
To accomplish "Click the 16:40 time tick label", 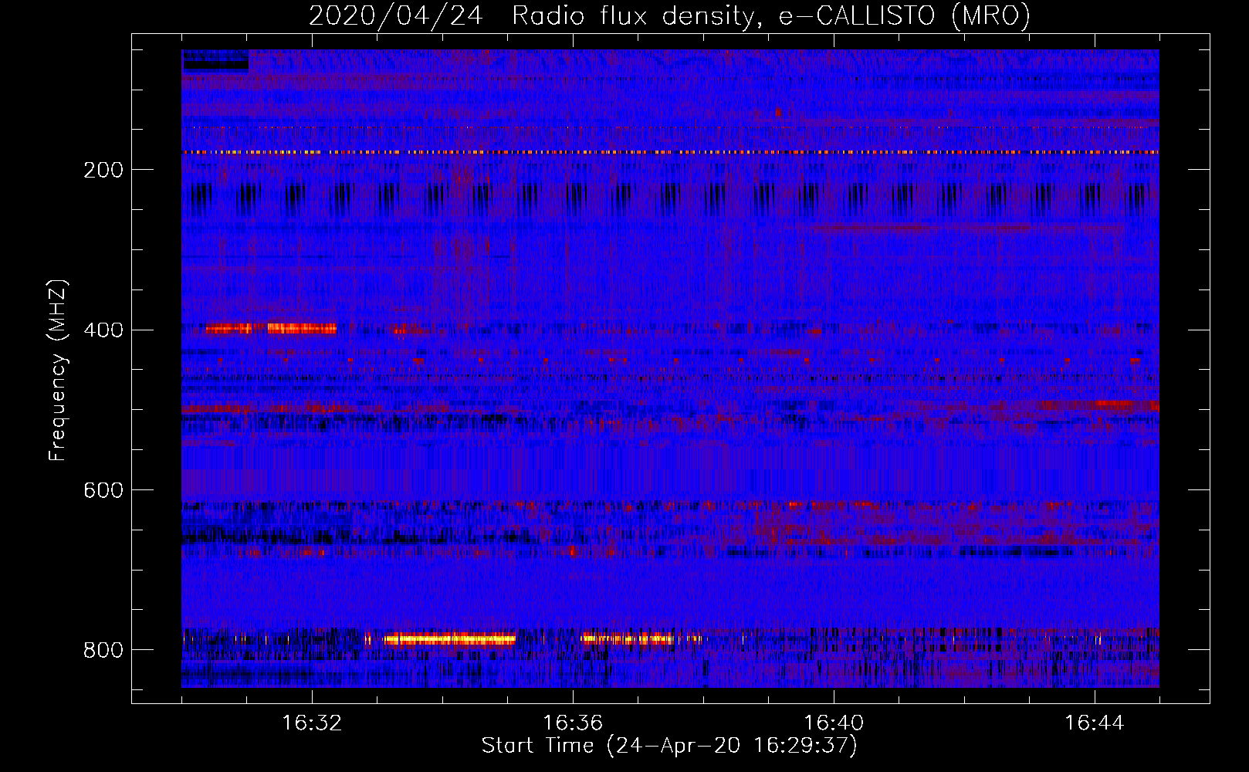I will [834, 723].
